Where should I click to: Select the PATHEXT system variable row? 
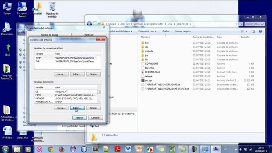click(x=66, y=98)
